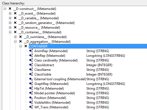Expand the __D_event__ tree node
147x110 pixels.
(10, 14)
